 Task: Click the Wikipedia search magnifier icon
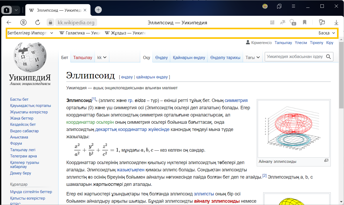pyautogui.click(x=328, y=57)
